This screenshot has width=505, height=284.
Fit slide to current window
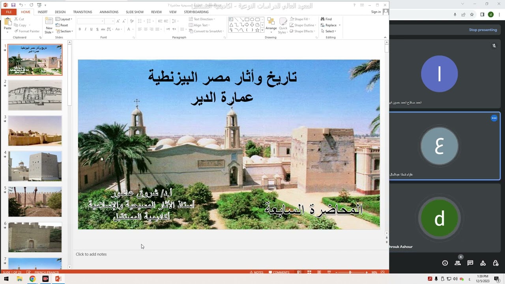[x=382, y=272]
